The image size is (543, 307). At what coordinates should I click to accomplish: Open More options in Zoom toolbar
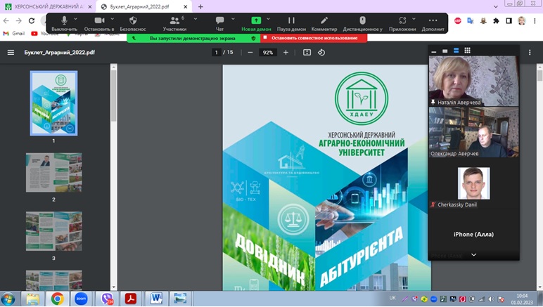coord(433,23)
